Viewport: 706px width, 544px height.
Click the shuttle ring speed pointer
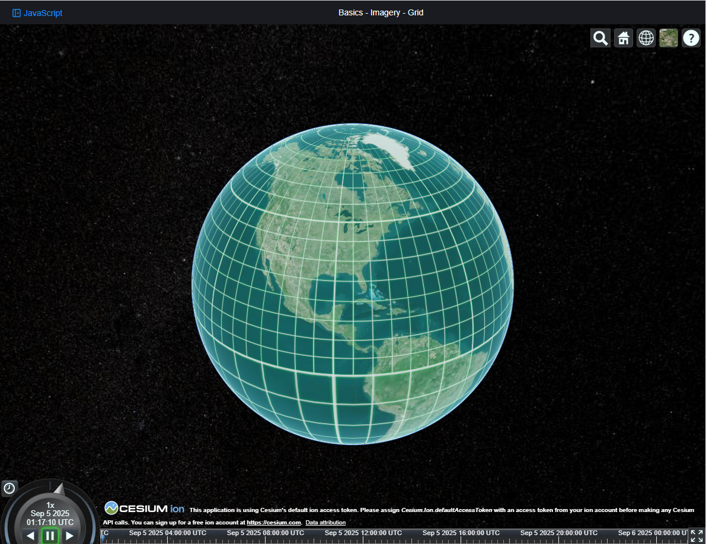tap(59, 490)
